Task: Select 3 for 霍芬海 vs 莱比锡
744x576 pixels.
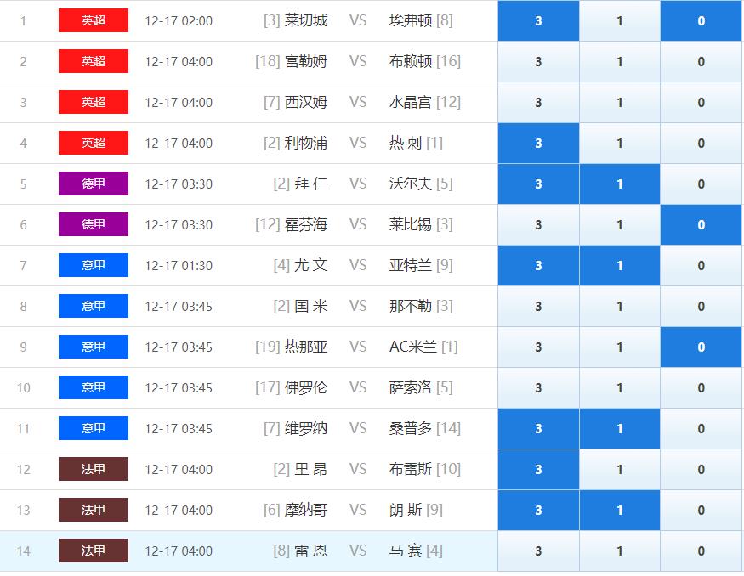Action: (538, 225)
